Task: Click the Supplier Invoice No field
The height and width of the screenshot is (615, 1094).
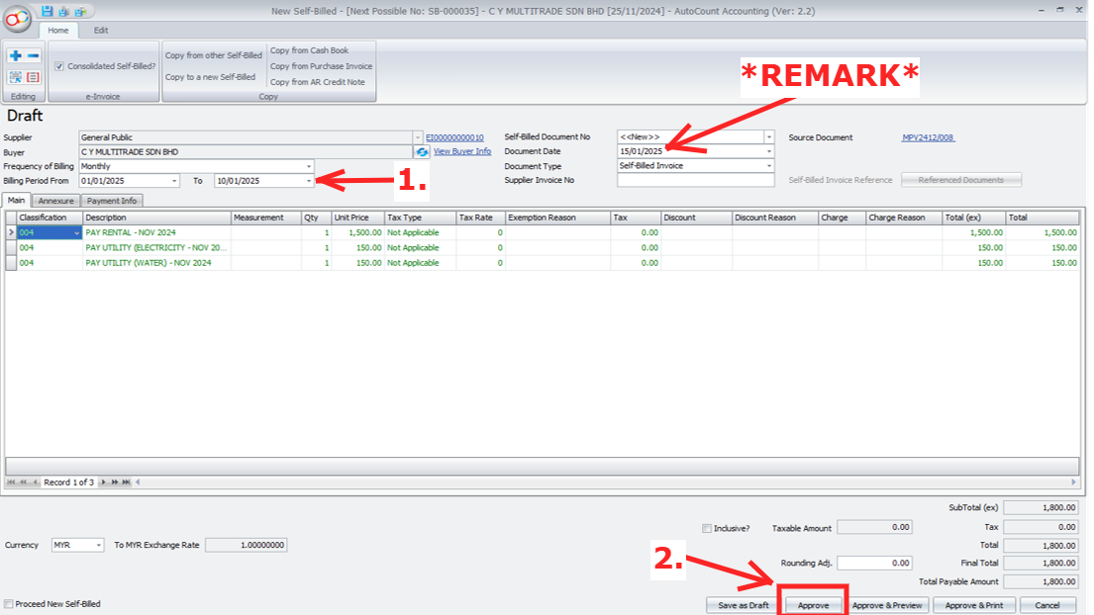Action: pos(695,180)
